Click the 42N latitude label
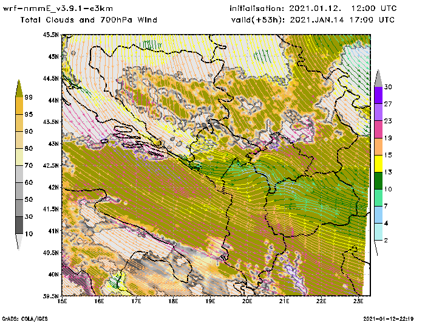The width and height of the screenshot is (425, 322). click(53, 187)
